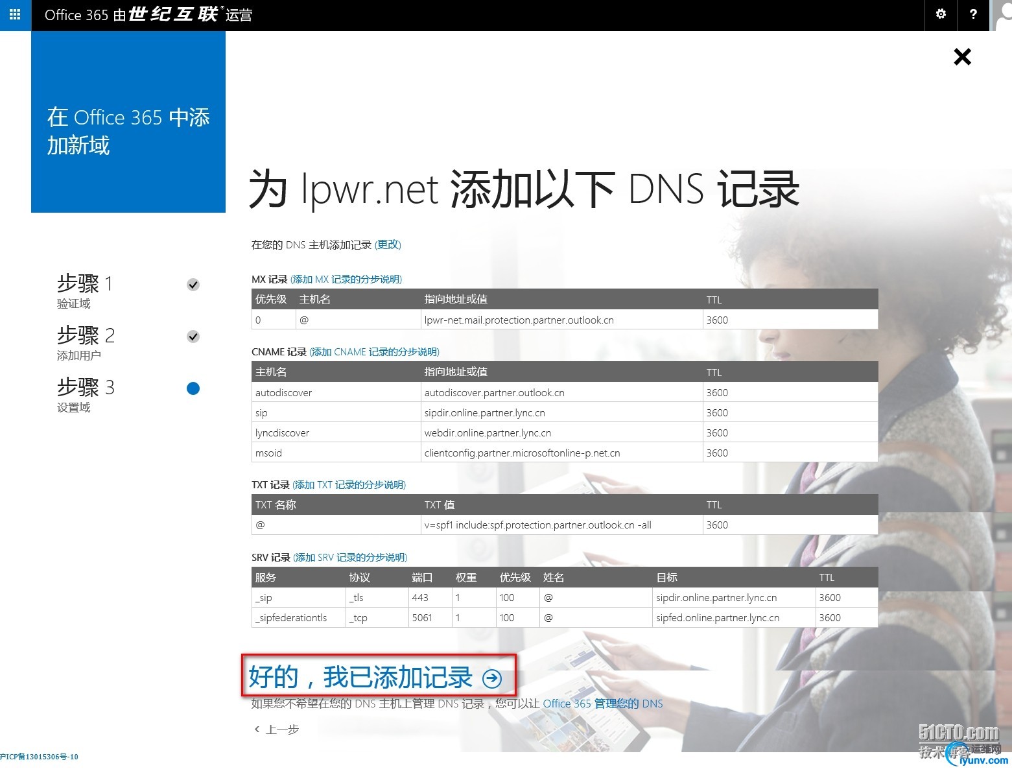Click the 更改 link for DNS host
This screenshot has height=771, width=1012.
pos(388,244)
